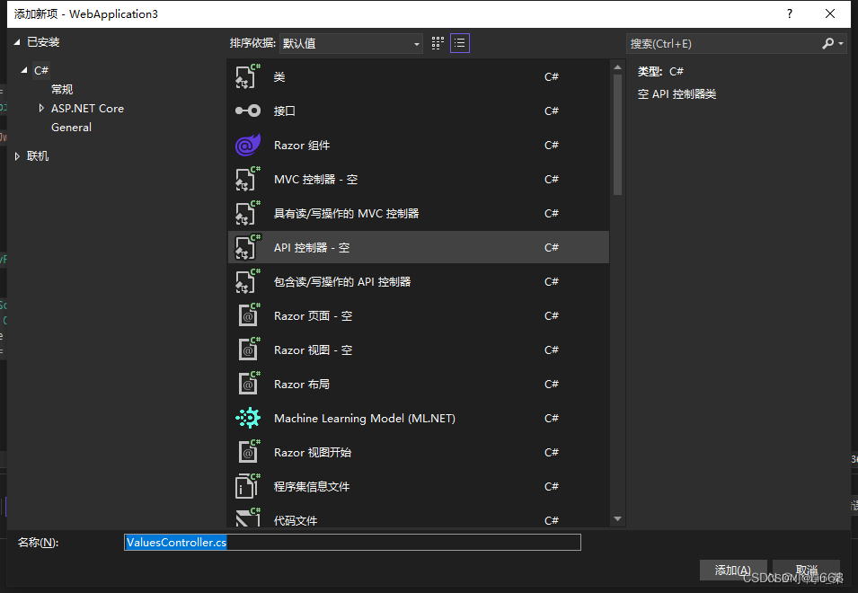This screenshot has width=858, height=593.
Task: Select the Razor 布局 text
Action: point(302,384)
